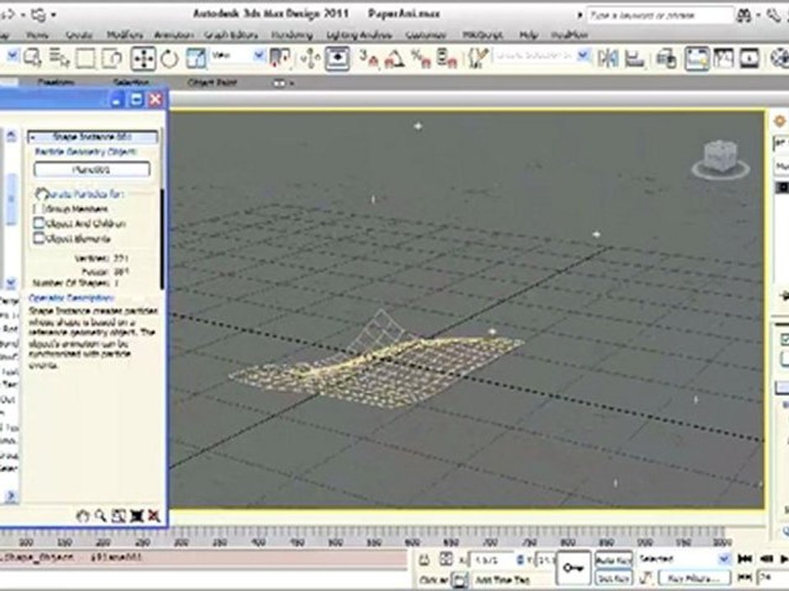Switch to the Object Paint ribbon tab

click(x=212, y=82)
